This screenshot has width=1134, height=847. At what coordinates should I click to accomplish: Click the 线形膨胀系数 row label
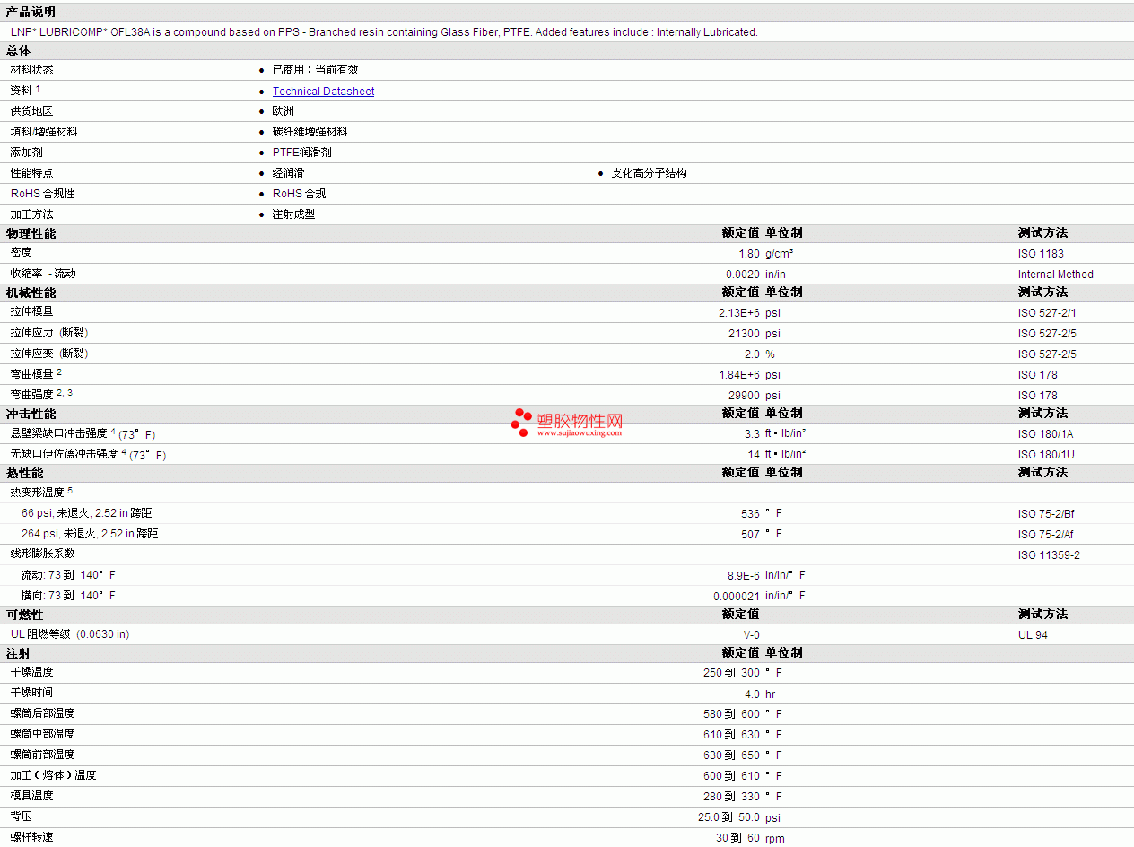point(43,554)
